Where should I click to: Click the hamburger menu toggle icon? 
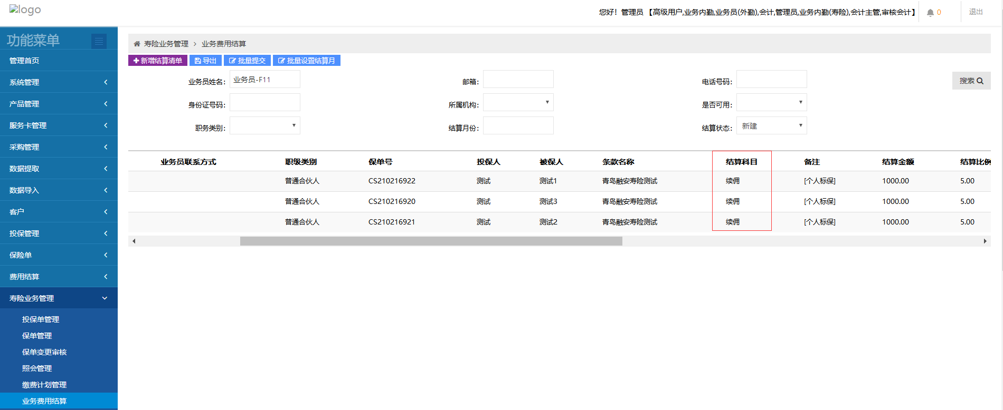coord(99,41)
